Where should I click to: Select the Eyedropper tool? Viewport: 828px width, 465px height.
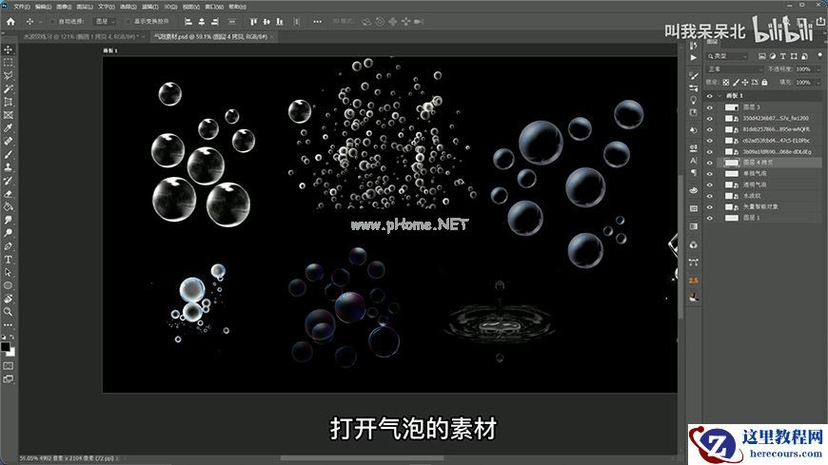[x=9, y=128]
